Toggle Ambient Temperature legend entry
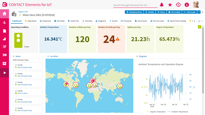Image resolution: width=205 pixels, height=115 pixels. tap(178, 112)
